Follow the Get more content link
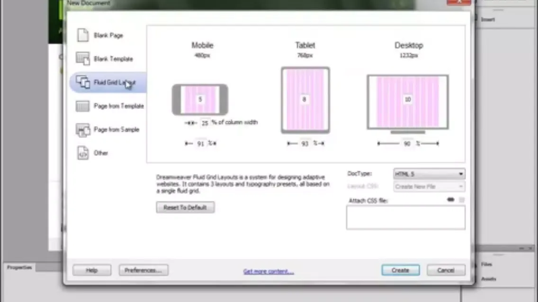 coord(269,271)
